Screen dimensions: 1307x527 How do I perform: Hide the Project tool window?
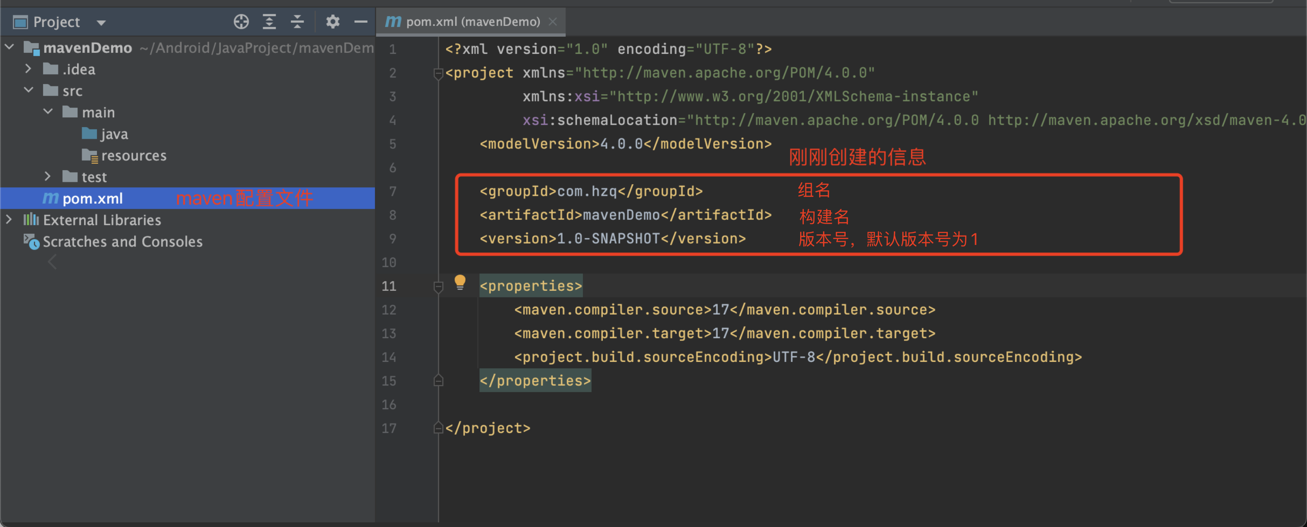tap(361, 22)
